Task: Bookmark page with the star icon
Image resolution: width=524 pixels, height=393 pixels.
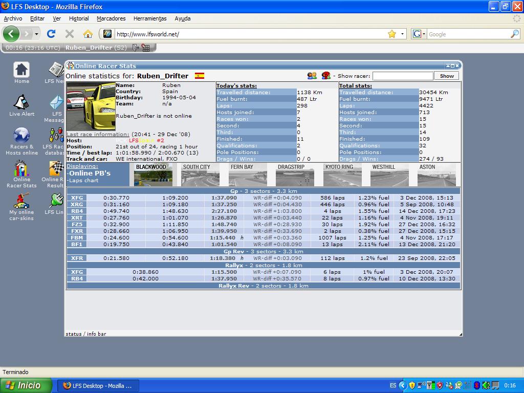Action: (392, 34)
